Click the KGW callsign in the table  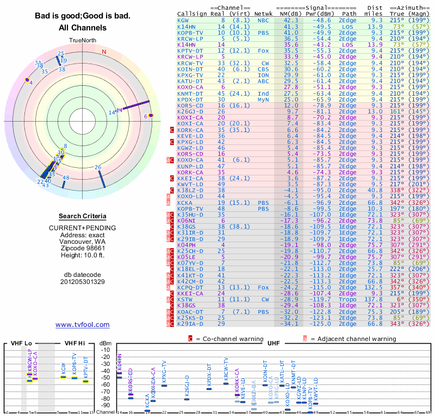pos(183,20)
